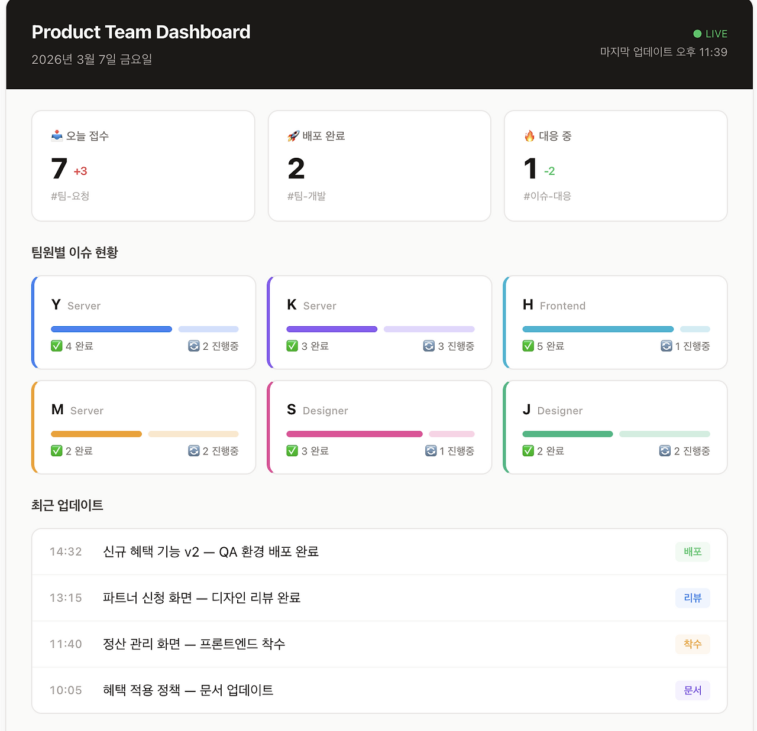Screen dimensions: 757x731
Task: Click the 배포 tag on the QA update
Action: tap(693, 551)
